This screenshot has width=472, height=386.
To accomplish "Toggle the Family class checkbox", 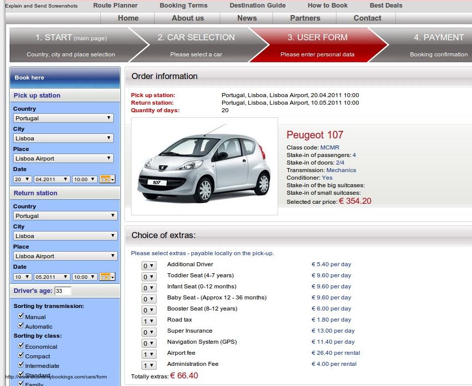I will click(21, 383).
